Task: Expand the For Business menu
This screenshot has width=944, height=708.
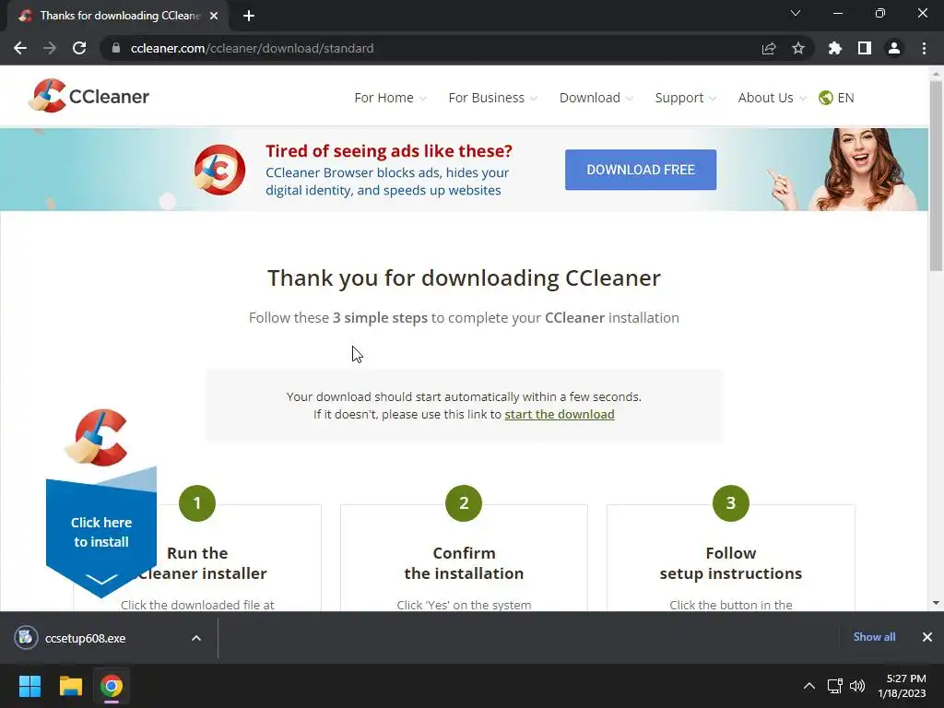Action: (x=492, y=98)
